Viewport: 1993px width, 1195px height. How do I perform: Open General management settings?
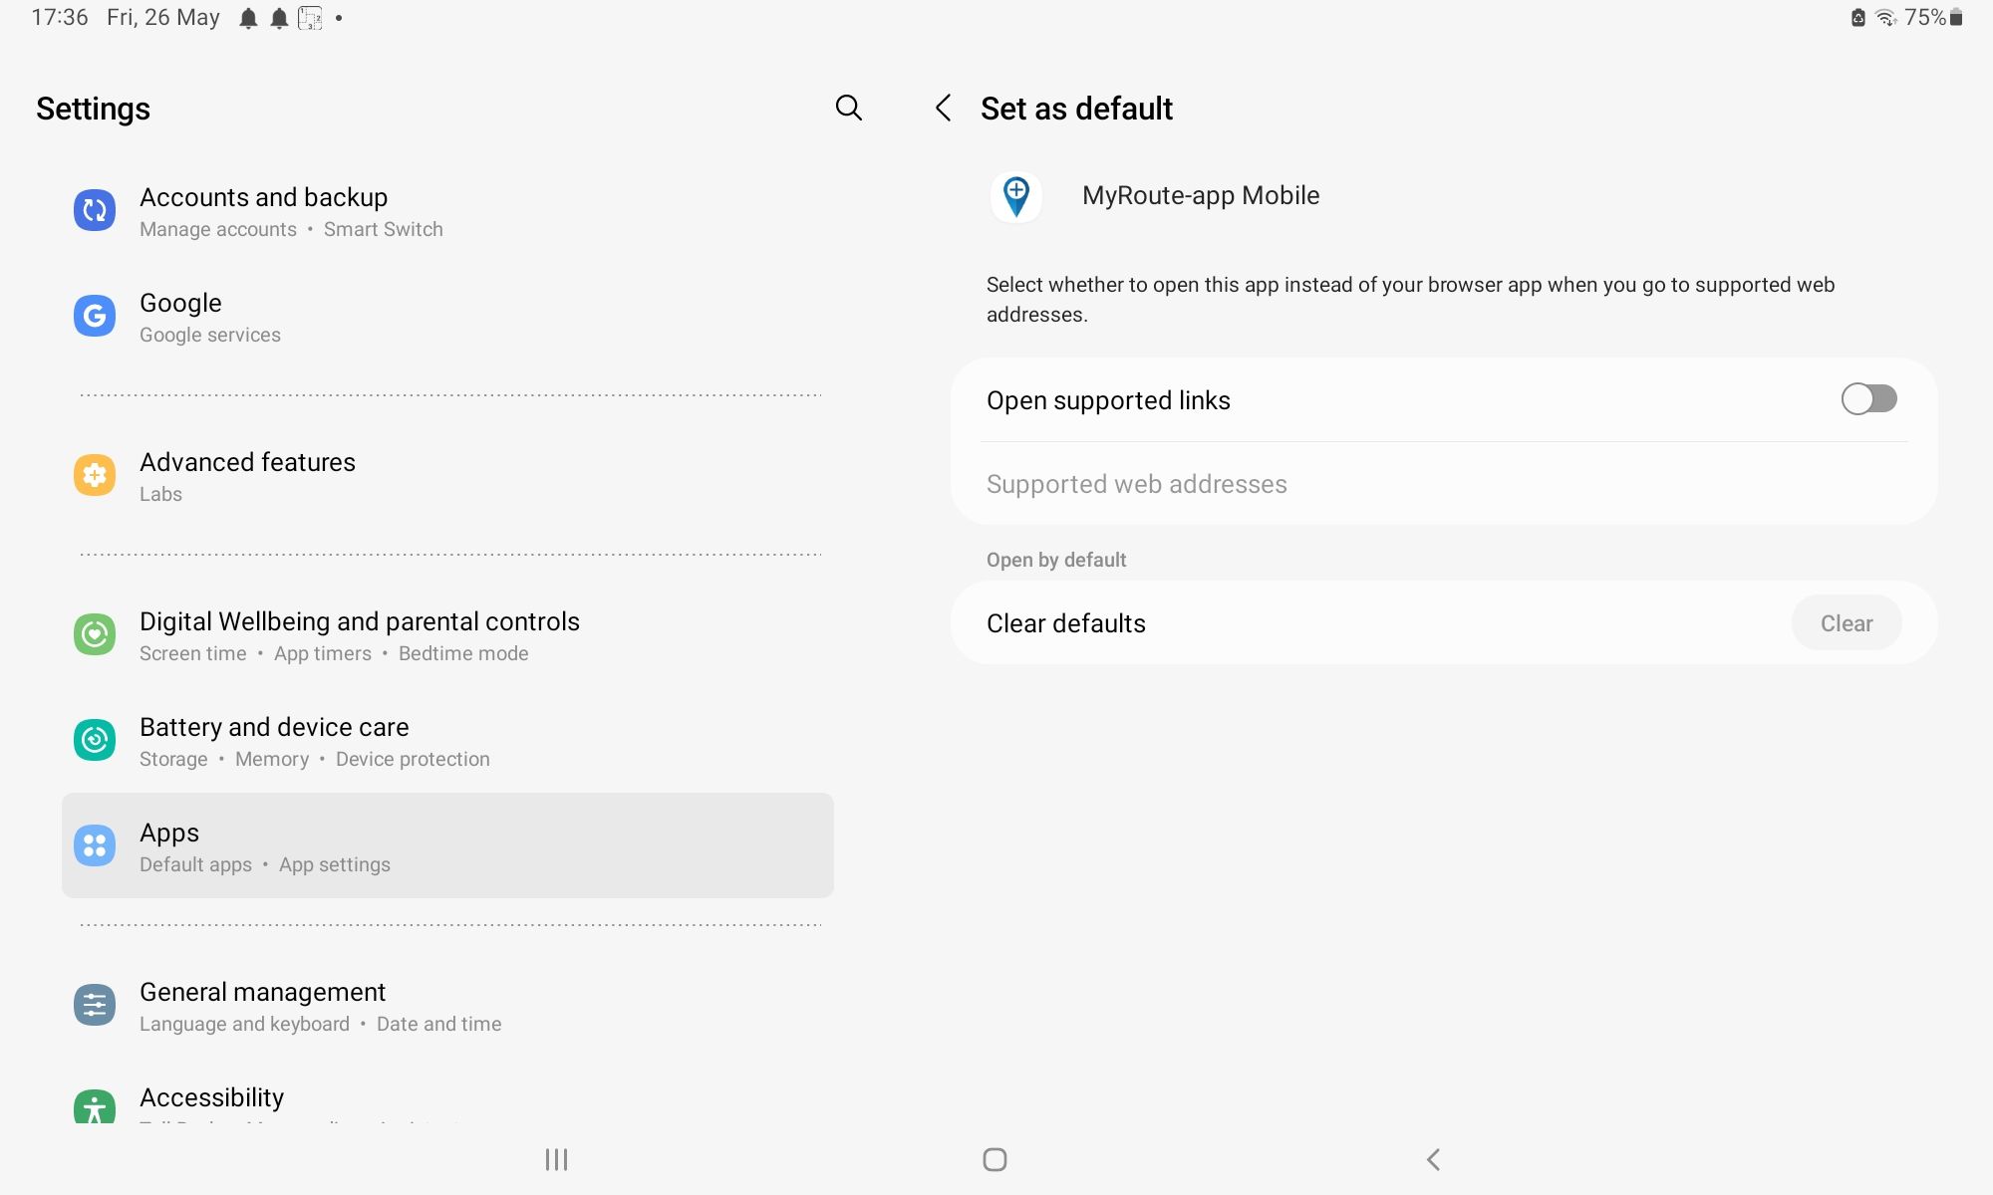447,1007
